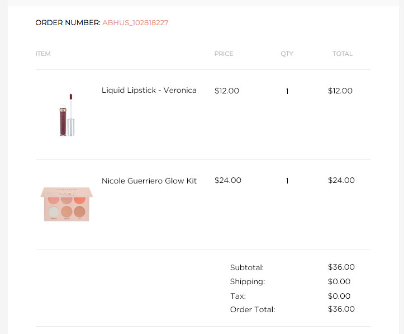This screenshot has width=404, height=334.
Task: Click the Subtotal label
Action: (x=247, y=267)
